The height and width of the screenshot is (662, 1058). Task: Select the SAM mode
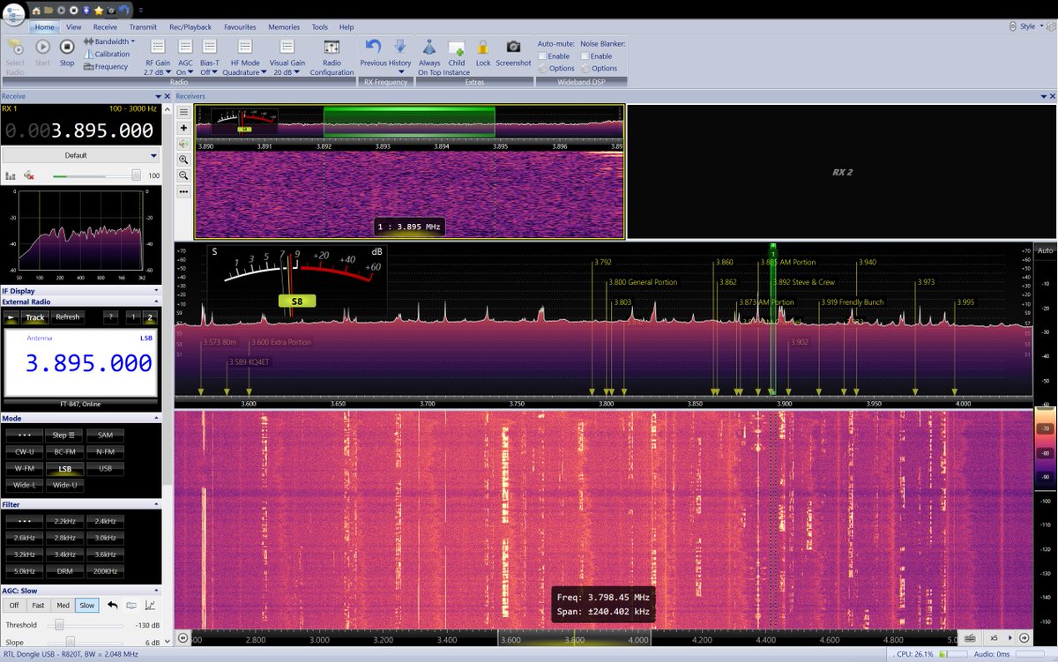coord(105,435)
